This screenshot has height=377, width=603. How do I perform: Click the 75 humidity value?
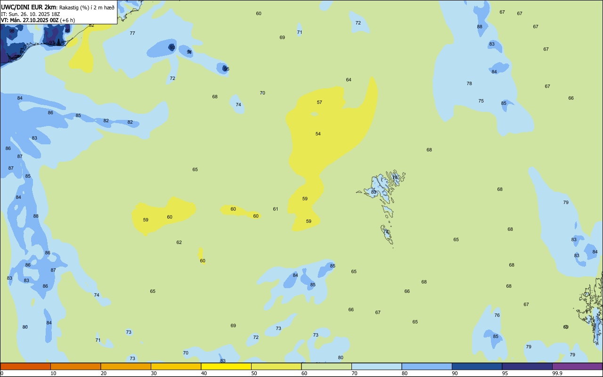click(481, 101)
